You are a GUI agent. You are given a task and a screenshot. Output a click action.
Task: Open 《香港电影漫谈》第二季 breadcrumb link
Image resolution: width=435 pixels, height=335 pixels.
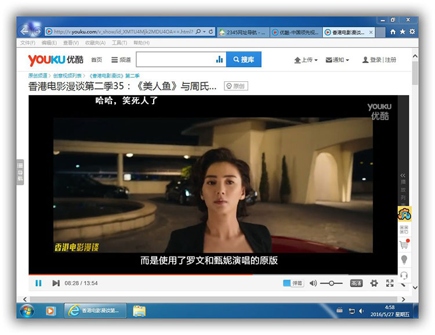(x=114, y=75)
